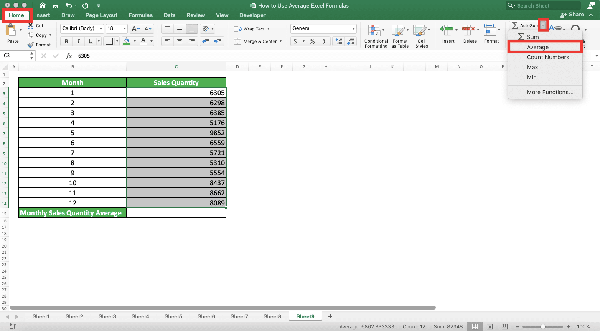Switch to the Page Layout tab
Screen dimensions: 600x331
click(x=101, y=15)
